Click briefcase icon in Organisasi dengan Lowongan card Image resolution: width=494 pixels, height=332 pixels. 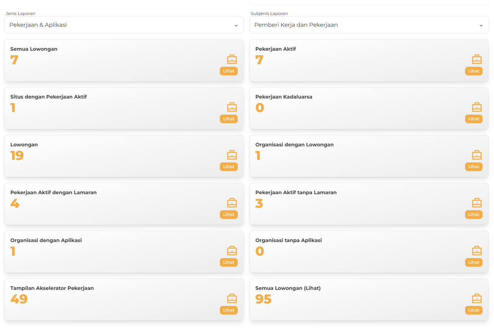pyautogui.click(x=477, y=155)
